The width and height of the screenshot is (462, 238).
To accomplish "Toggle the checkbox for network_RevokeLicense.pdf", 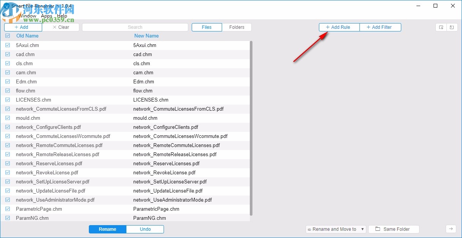I will (7, 172).
